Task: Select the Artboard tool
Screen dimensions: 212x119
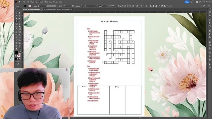Action: pyautogui.click(x=17, y=46)
